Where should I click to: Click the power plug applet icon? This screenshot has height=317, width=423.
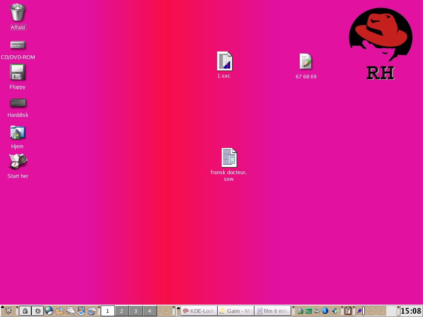click(360, 311)
